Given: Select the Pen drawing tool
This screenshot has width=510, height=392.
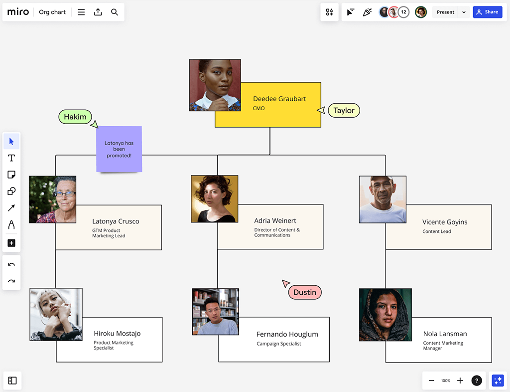Looking at the screenshot, I should pos(11,224).
